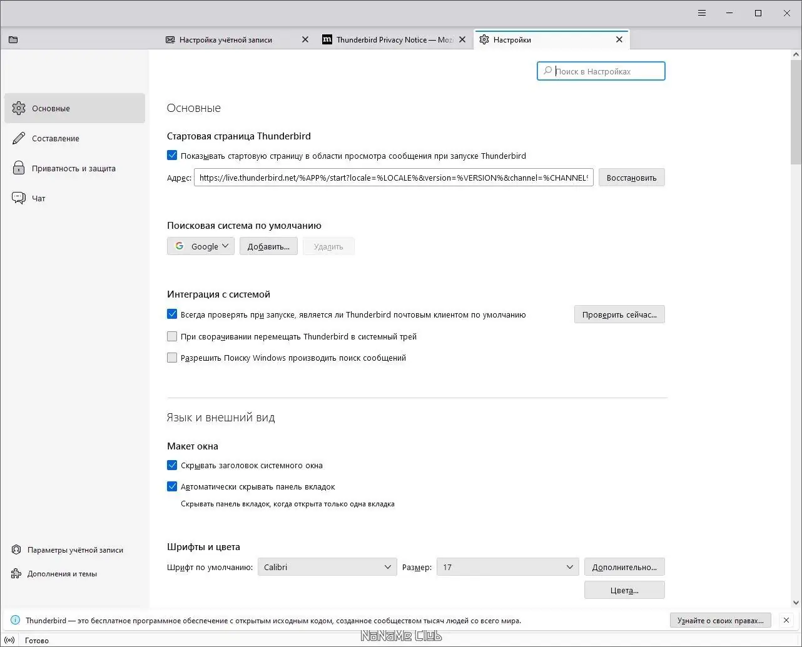The width and height of the screenshot is (802, 647).
Task: Toggle always checking default mail client at startup
Action: tap(172, 314)
